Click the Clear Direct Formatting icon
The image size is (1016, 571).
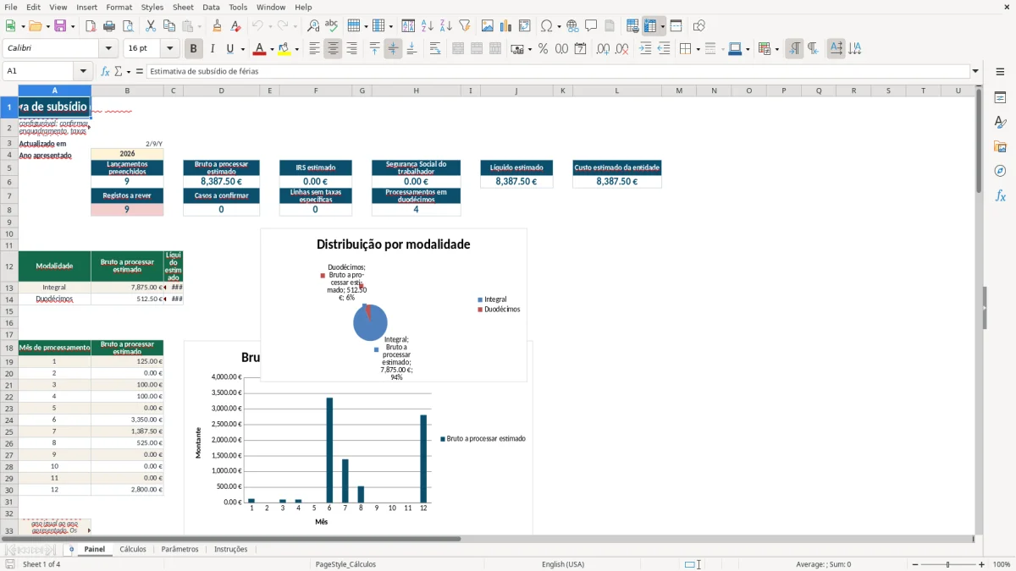click(236, 26)
